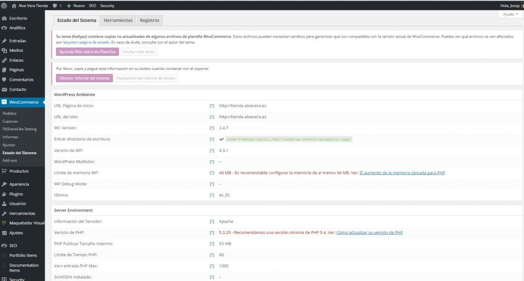Click the Ajustes settings icon in sidebar
Viewport: 524px width, 281px height.
(x=4, y=233)
